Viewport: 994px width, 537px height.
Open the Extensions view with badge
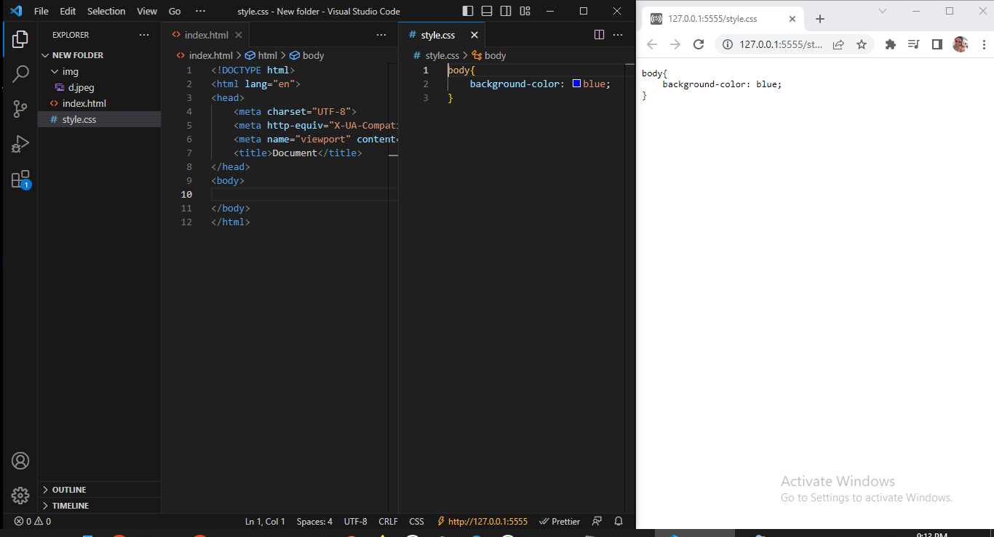[x=20, y=179]
